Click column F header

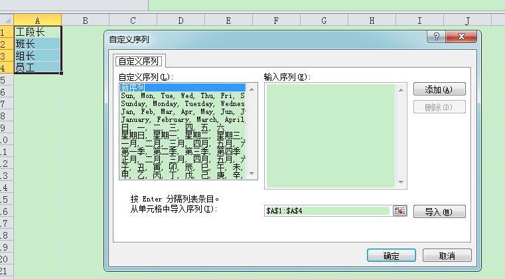pyautogui.click(x=276, y=21)
